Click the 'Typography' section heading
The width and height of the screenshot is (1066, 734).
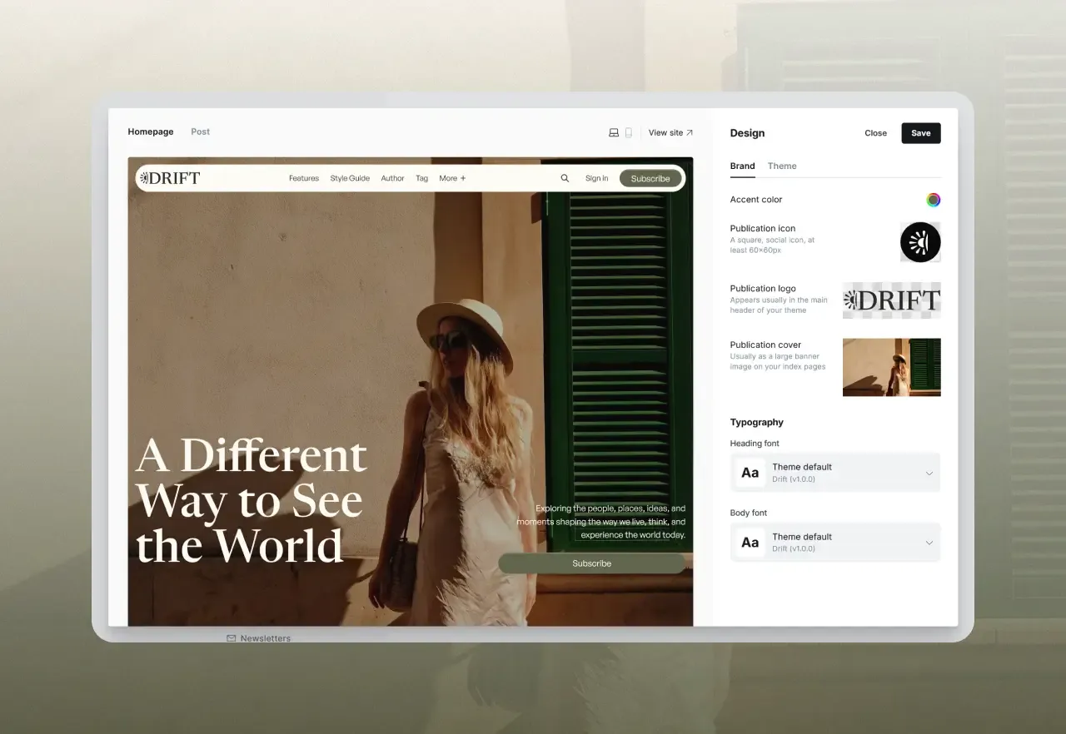click(757, 422)
